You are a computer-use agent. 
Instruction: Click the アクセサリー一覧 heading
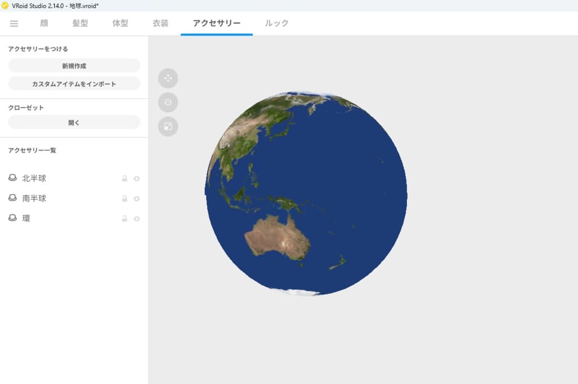point(32,150)
